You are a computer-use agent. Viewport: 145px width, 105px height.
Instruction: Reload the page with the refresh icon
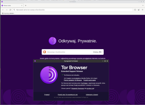[10, 10]
